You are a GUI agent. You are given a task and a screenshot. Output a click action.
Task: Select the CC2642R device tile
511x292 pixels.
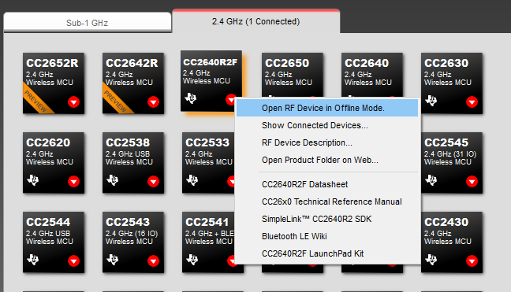133,83
